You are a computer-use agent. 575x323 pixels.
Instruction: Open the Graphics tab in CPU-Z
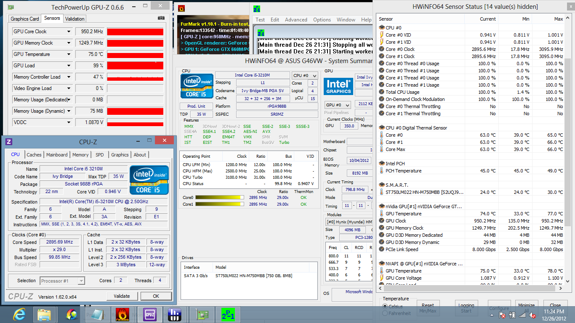point(120,155)
